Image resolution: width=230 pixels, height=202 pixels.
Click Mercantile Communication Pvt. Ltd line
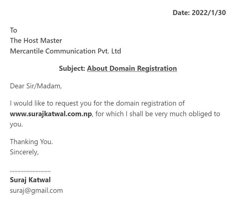point(66,51)
